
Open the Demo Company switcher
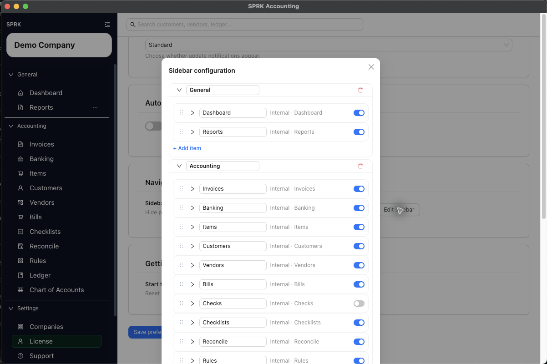pyautogui.click(x=59, y=45)
